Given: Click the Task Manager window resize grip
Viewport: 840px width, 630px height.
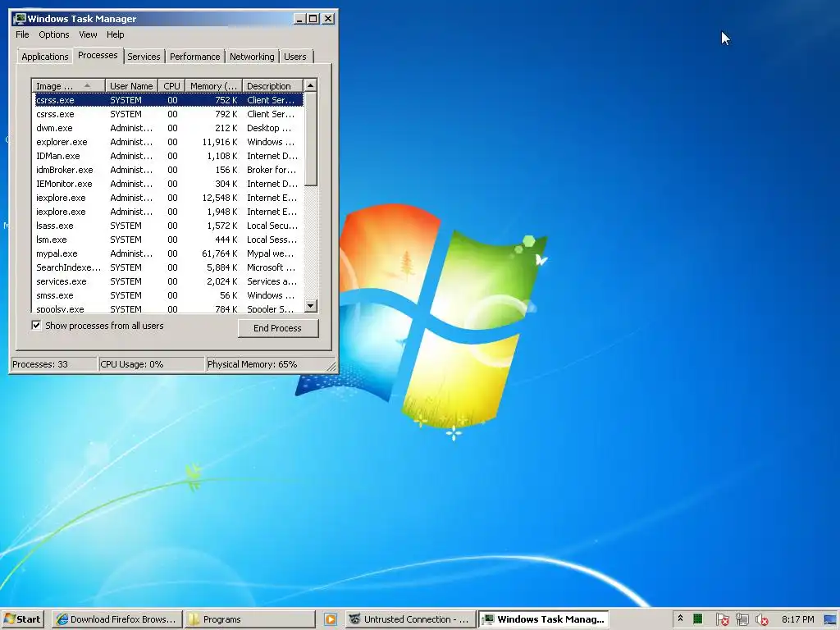Looking at the screenshot, I should 331,367.
